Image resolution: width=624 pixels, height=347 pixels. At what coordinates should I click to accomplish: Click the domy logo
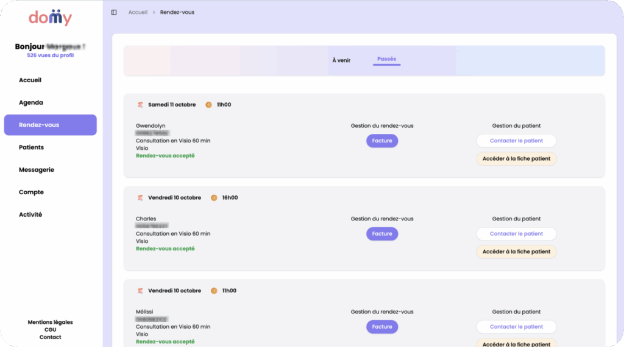point(50,18)
